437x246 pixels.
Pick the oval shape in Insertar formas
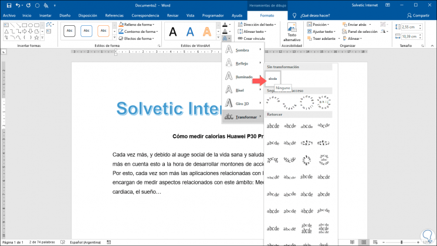pyautogui.click(x=31, y=25)
